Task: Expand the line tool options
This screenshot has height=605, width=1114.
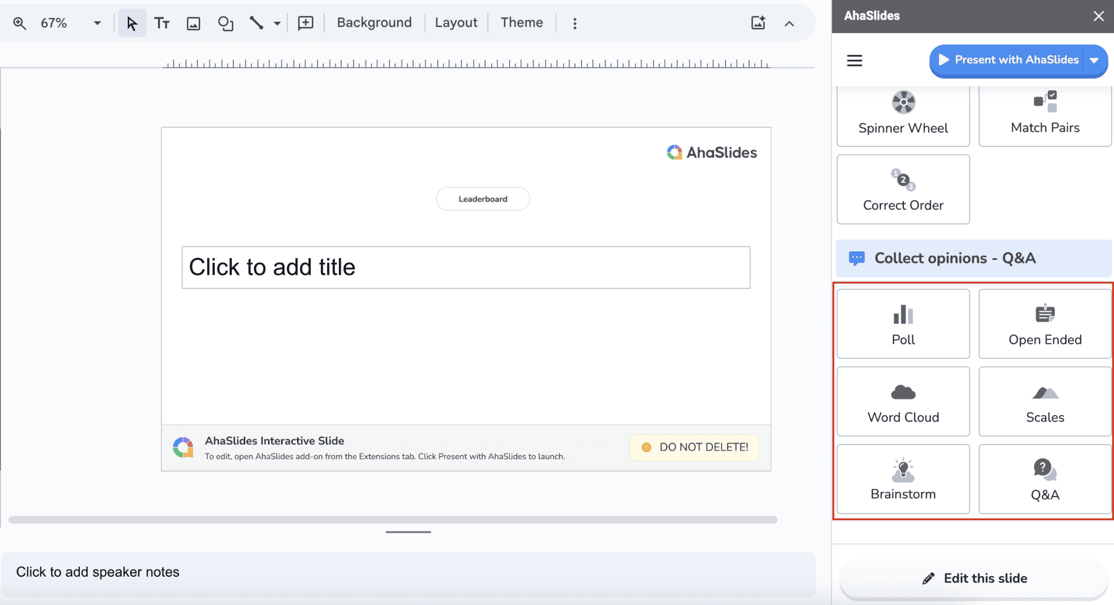Action: coord(277,23)
